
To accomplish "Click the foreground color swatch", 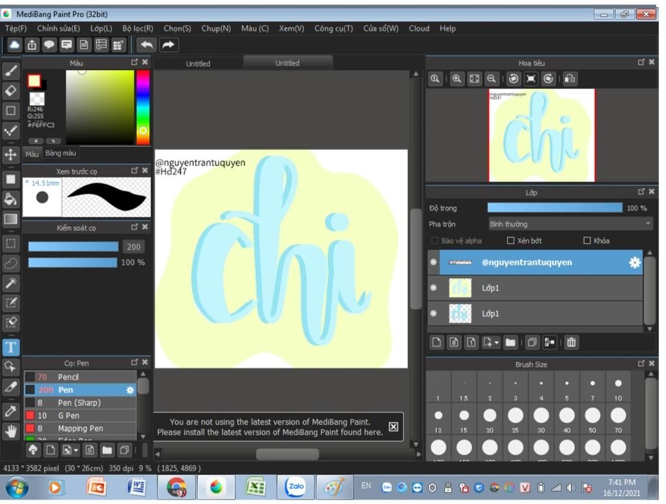I will tap(34, 81).
